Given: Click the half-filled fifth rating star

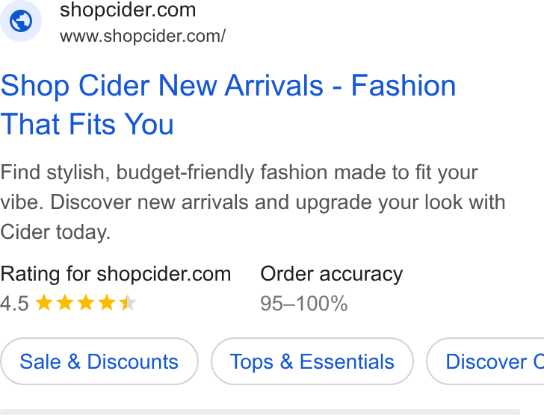Looking at the screenshot, I should 127,303.
